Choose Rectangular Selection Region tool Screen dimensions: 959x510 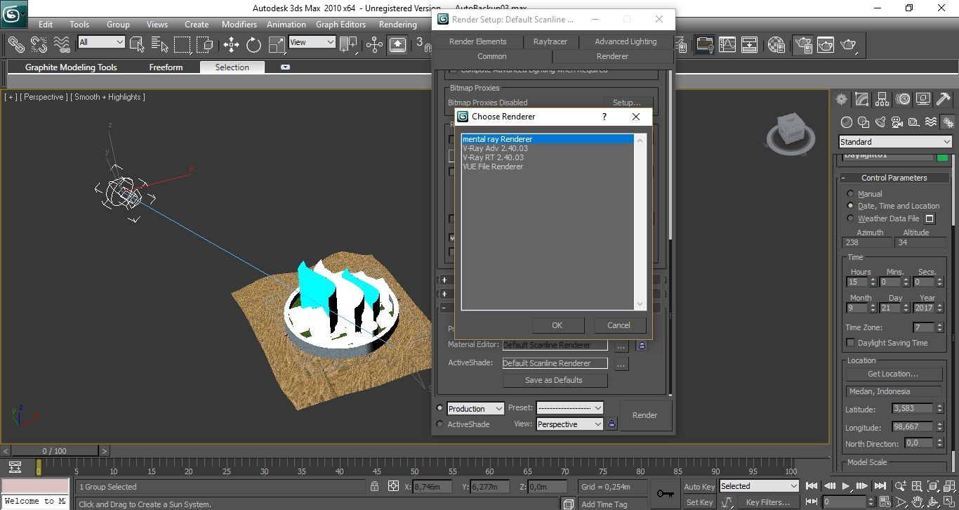pos(183,45)
